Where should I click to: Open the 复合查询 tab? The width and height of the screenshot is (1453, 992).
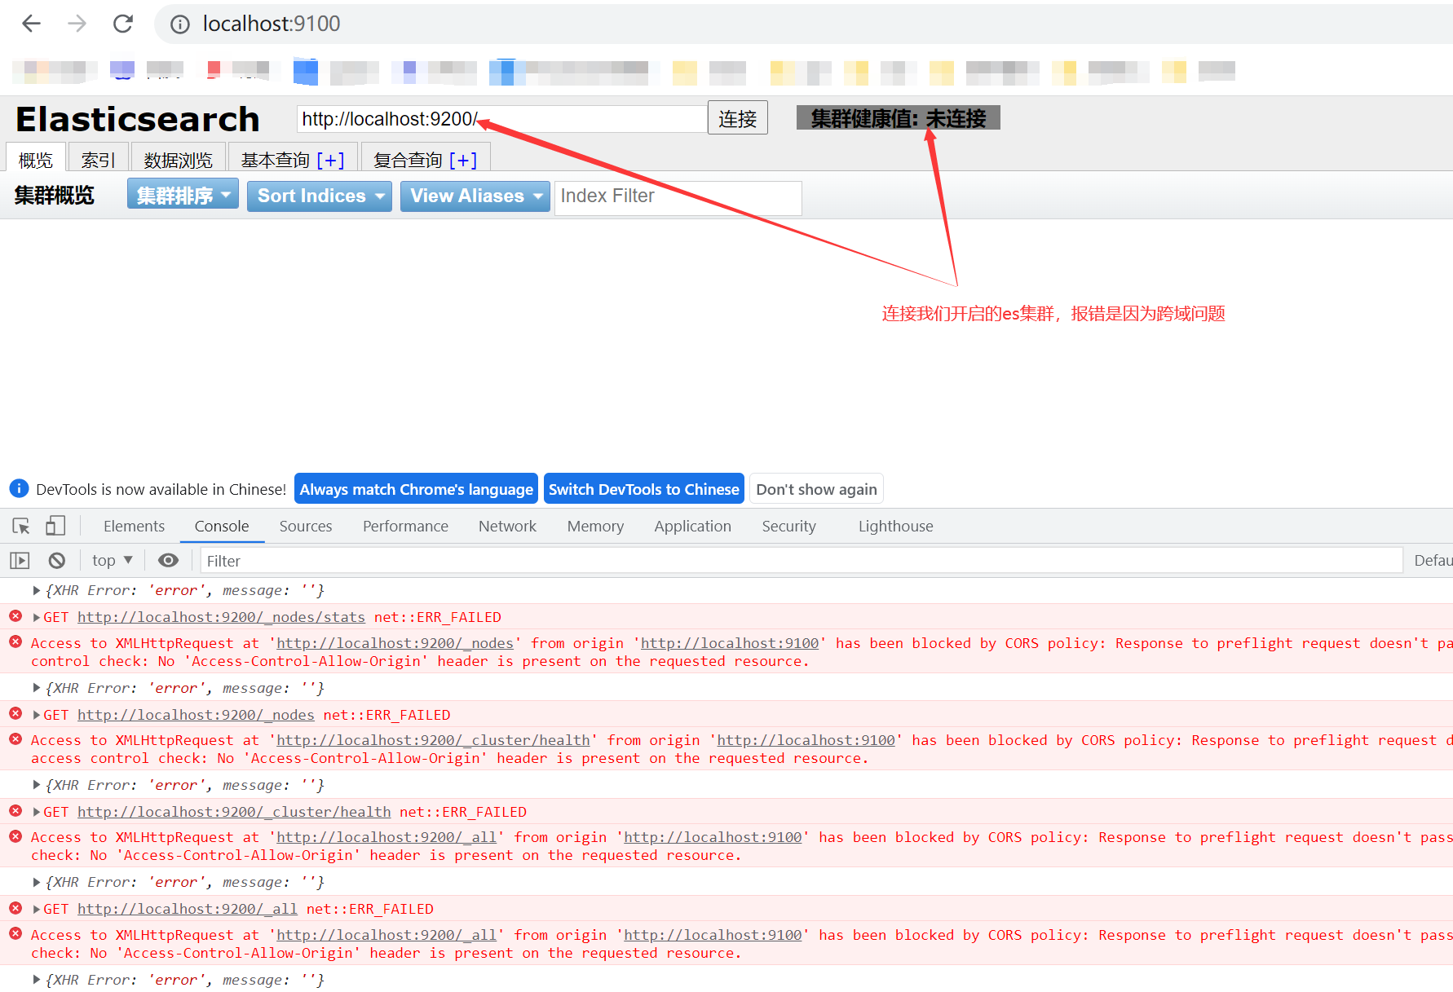point(425,159)
